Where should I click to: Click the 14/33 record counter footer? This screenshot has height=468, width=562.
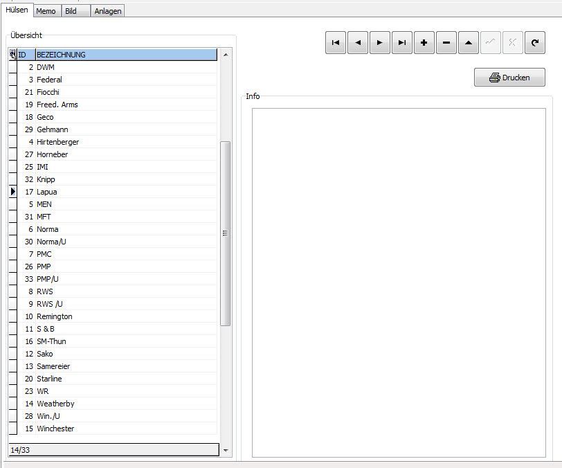coord(114,450)
